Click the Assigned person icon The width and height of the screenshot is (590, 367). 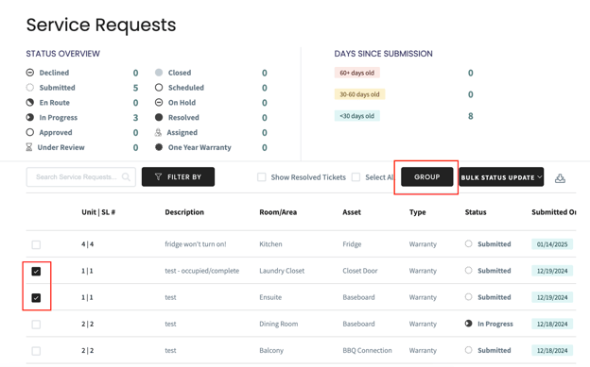click(158, 132)
